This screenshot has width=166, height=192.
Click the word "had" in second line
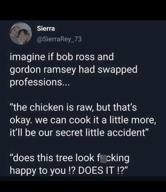[x=87, y=69]
